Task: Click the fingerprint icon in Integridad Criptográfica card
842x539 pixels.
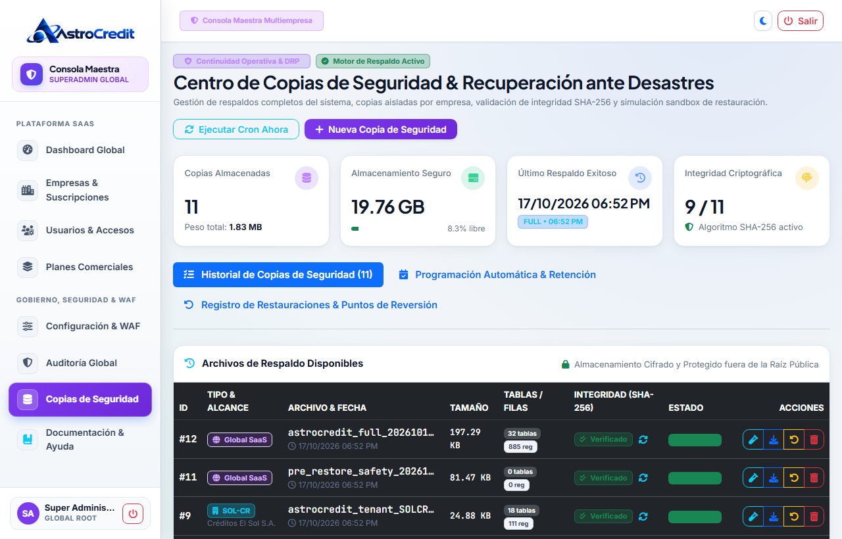Action: pos(806,177)
